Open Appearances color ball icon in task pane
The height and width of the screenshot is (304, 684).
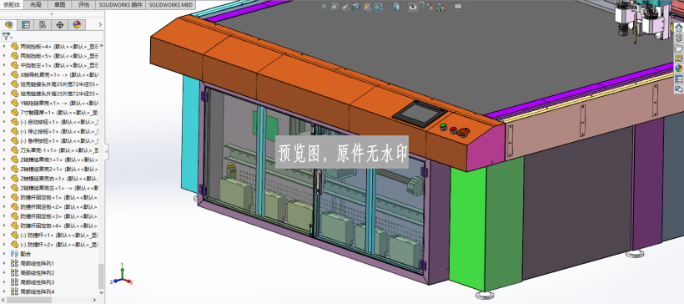[x=679, y=68]
